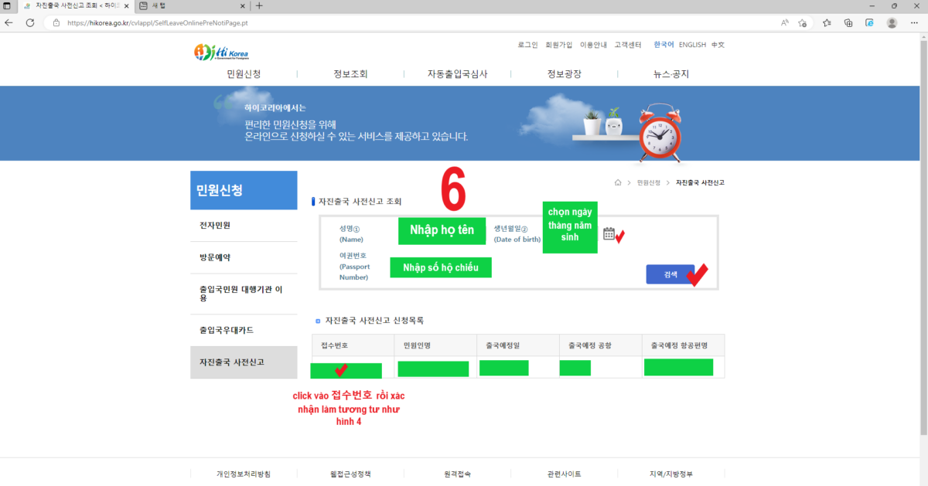The height and width of the screenshot is (486, 928).
Task: Open the 자동출입국심사 navigation menu
Action: pos(456,73)
